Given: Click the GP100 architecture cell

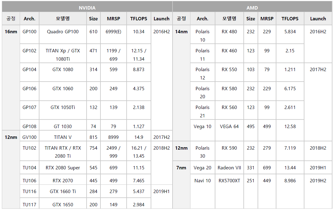Looking at the screenshot, I should (29, 34).
